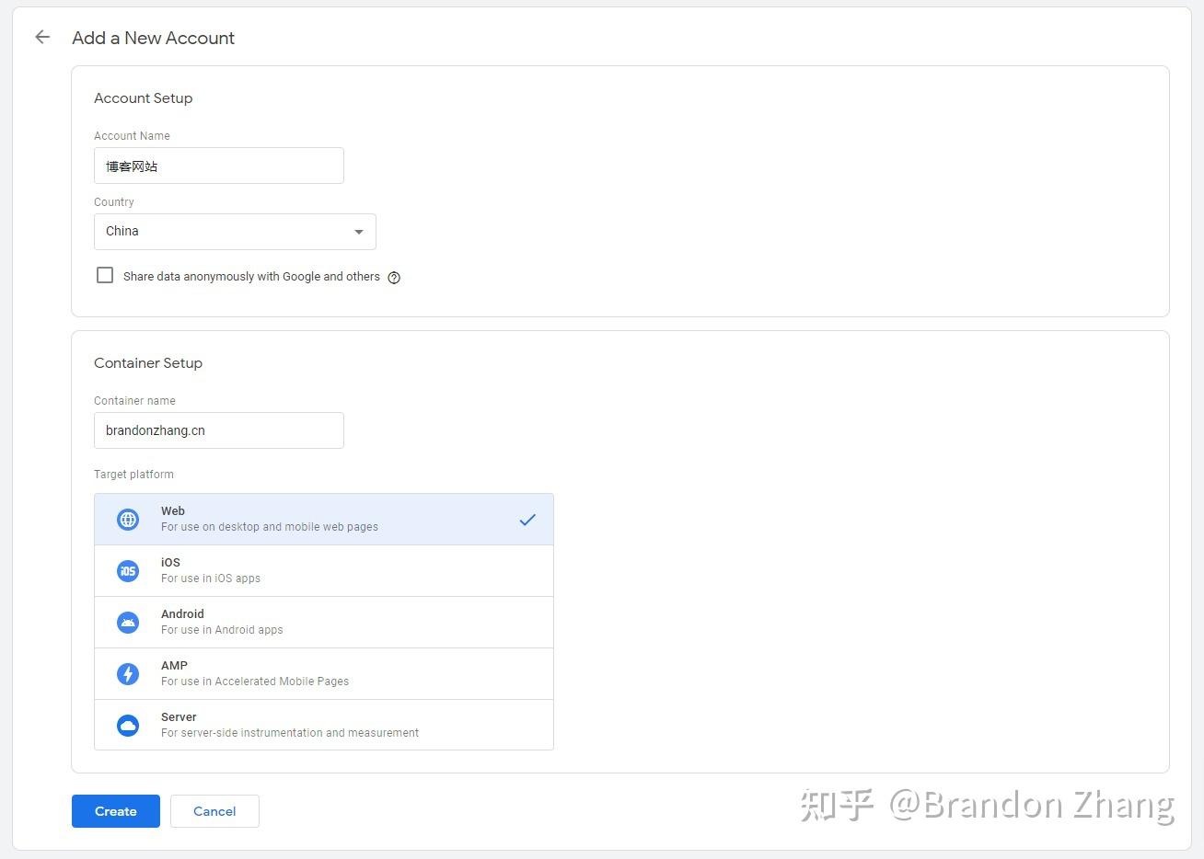Click the 'Account Setup' heading
The image size is (1204, 859).
point(143,98)
